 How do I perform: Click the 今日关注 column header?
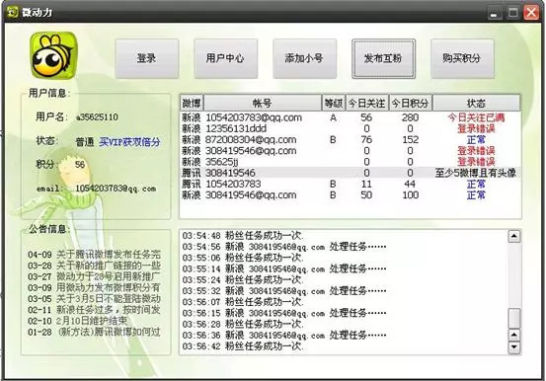tap(366, 103)
